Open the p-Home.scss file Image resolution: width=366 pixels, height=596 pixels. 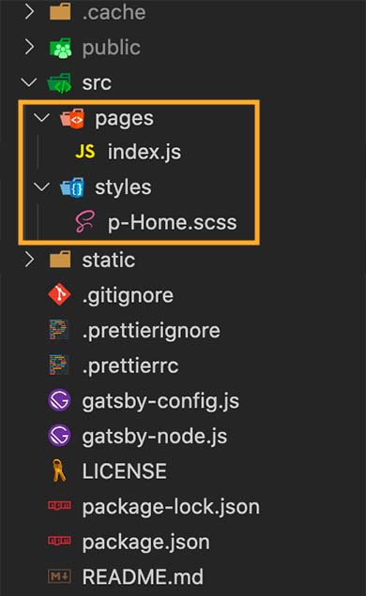(x=173, y=222)
